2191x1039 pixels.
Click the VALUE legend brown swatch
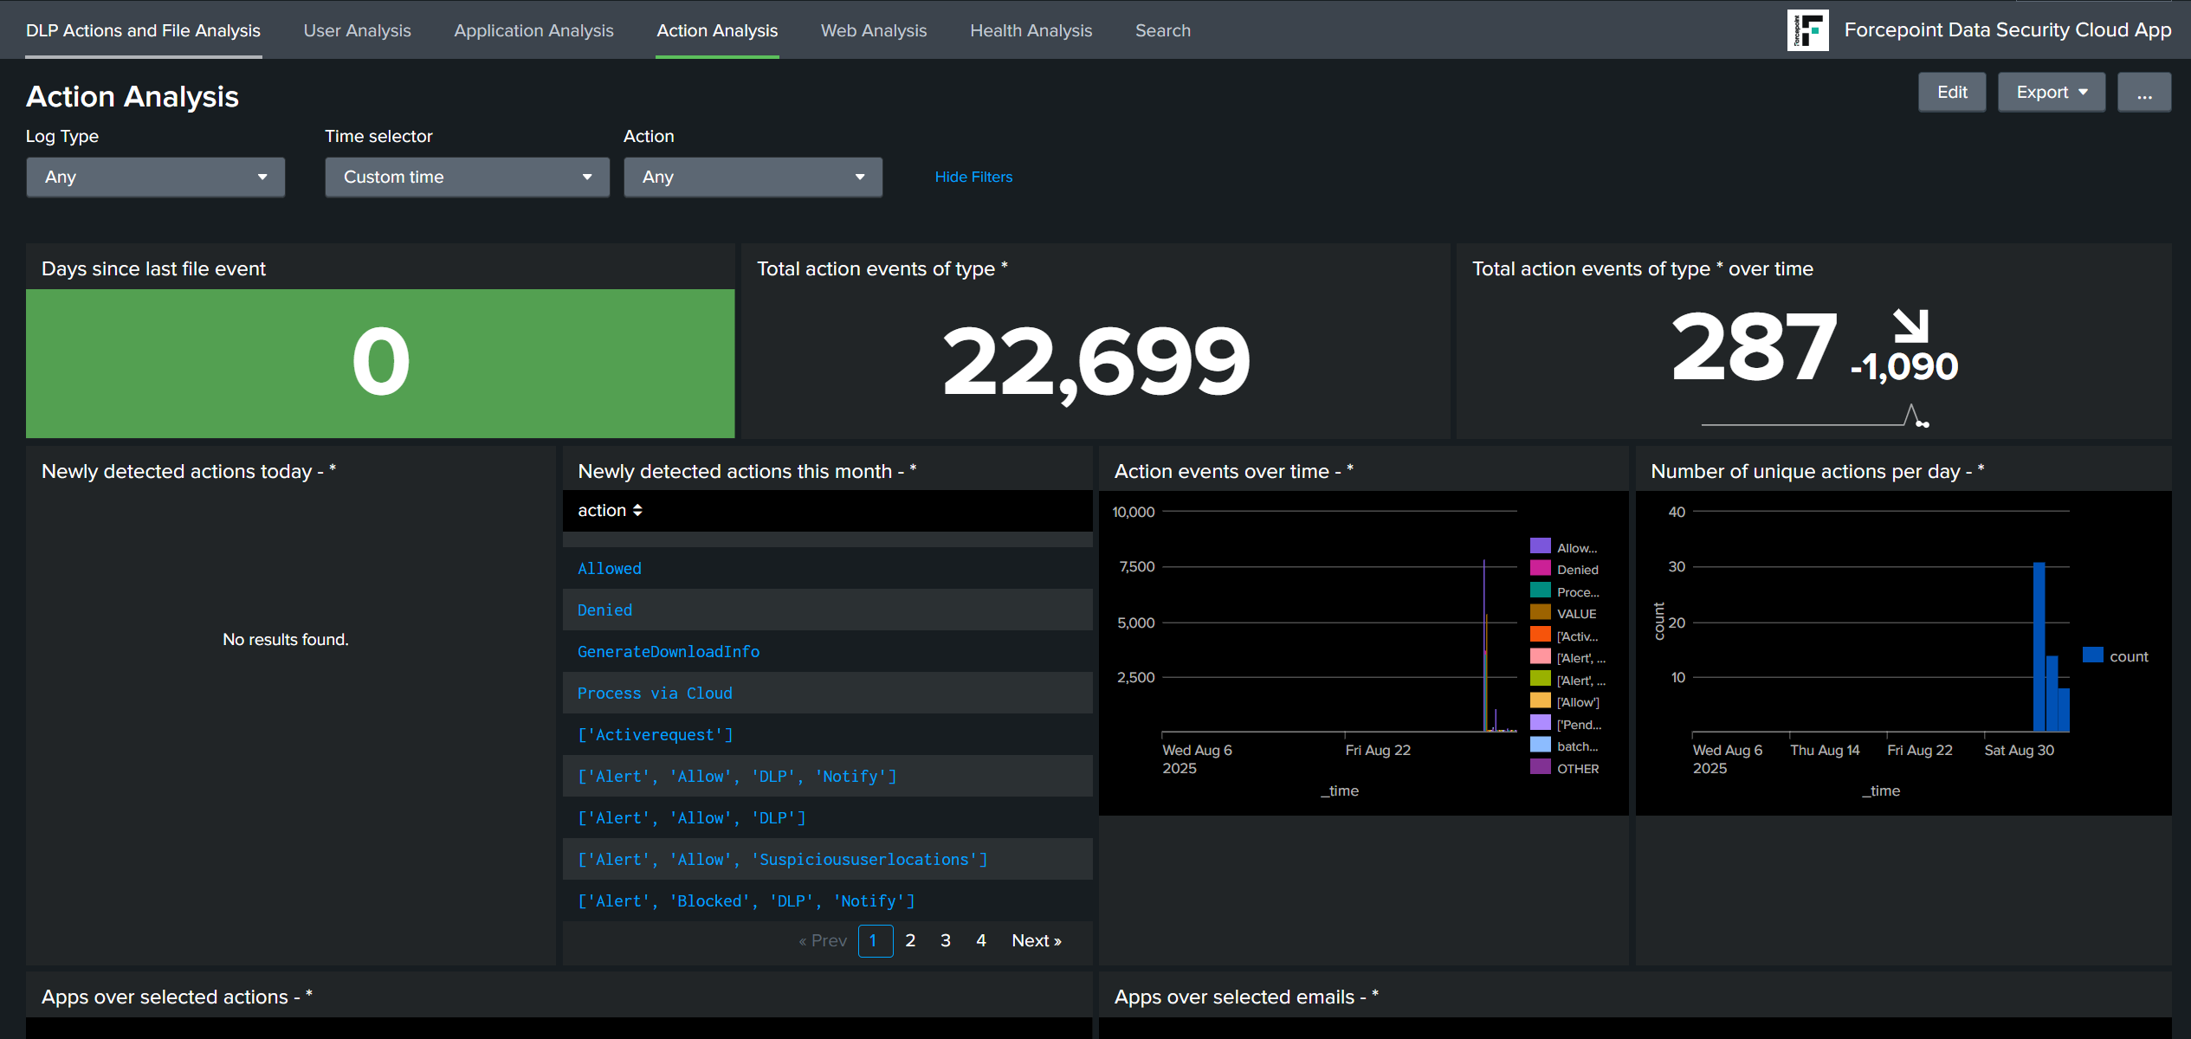1540,613
